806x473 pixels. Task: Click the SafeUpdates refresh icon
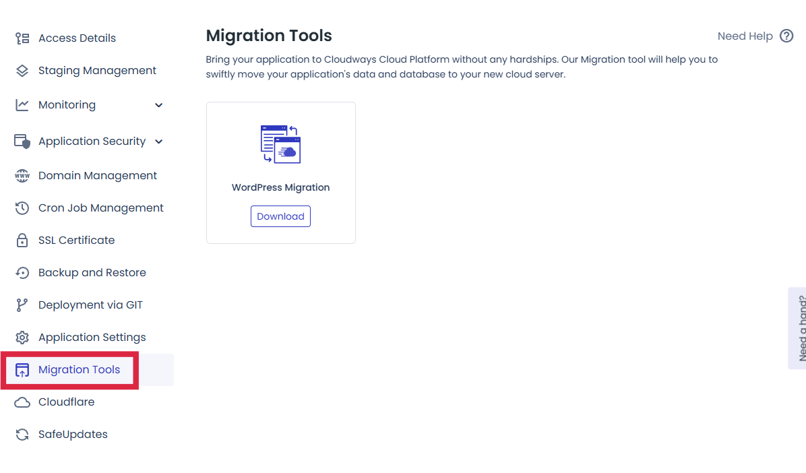(x=22, y=435)
